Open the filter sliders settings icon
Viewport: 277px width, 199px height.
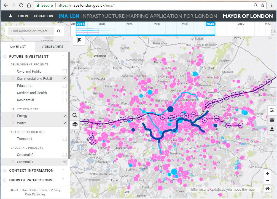(x=272, y=110)
